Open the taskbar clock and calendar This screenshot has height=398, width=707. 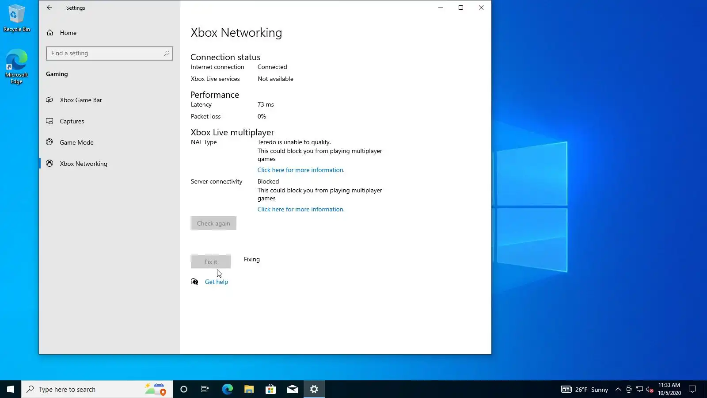(x=669, y=389)
